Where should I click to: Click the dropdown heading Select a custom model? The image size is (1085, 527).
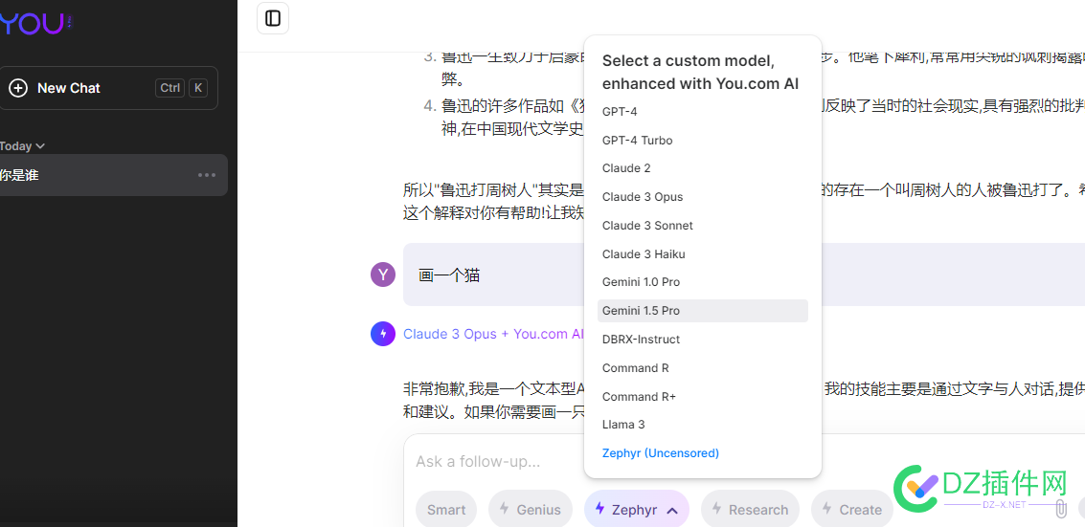pyautogui.click(x=700, y=72)
